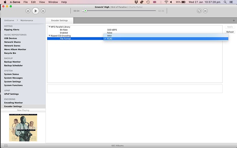
Task: Open the Edit menu
Action: tap(33, 2)
